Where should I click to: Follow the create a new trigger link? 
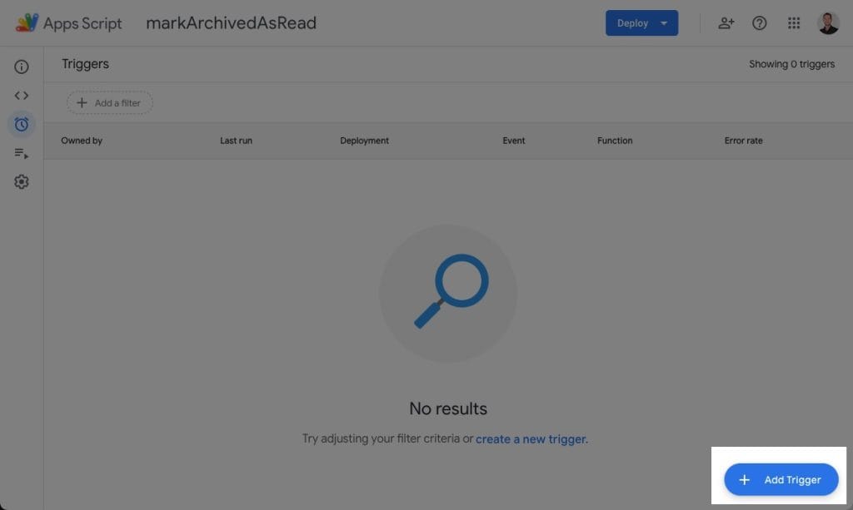(531, 438)
